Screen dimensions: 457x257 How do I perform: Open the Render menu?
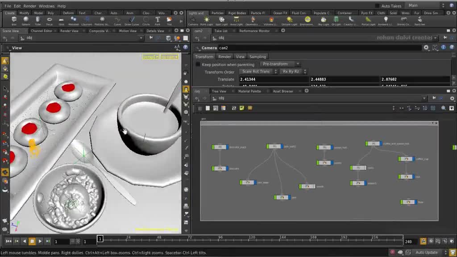click(30, 6)
